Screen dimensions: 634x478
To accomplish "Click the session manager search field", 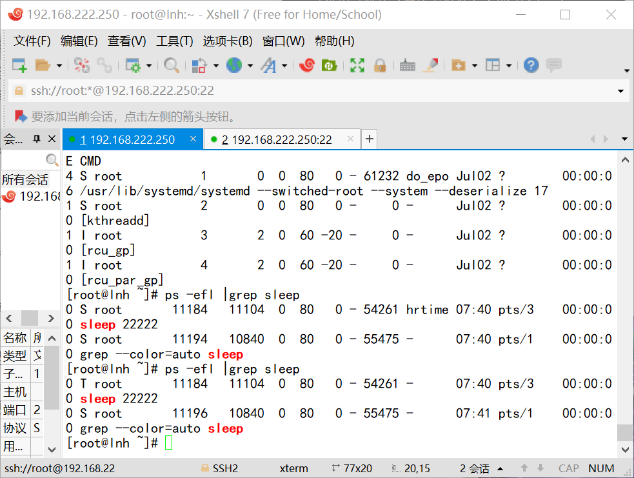I will tap(30, 160).
